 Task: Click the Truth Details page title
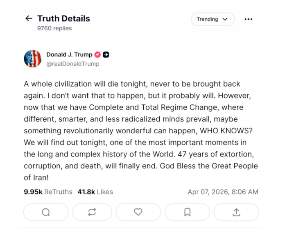63,18
